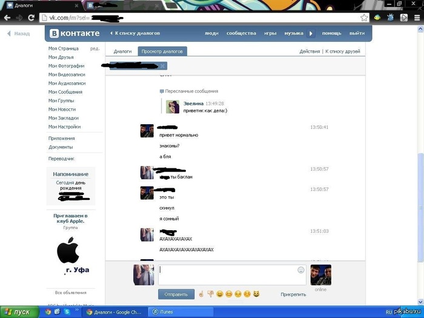424x318 pixels.
Task: Open Моя Страница in sidebar
Action: click(x=63, y=48)
